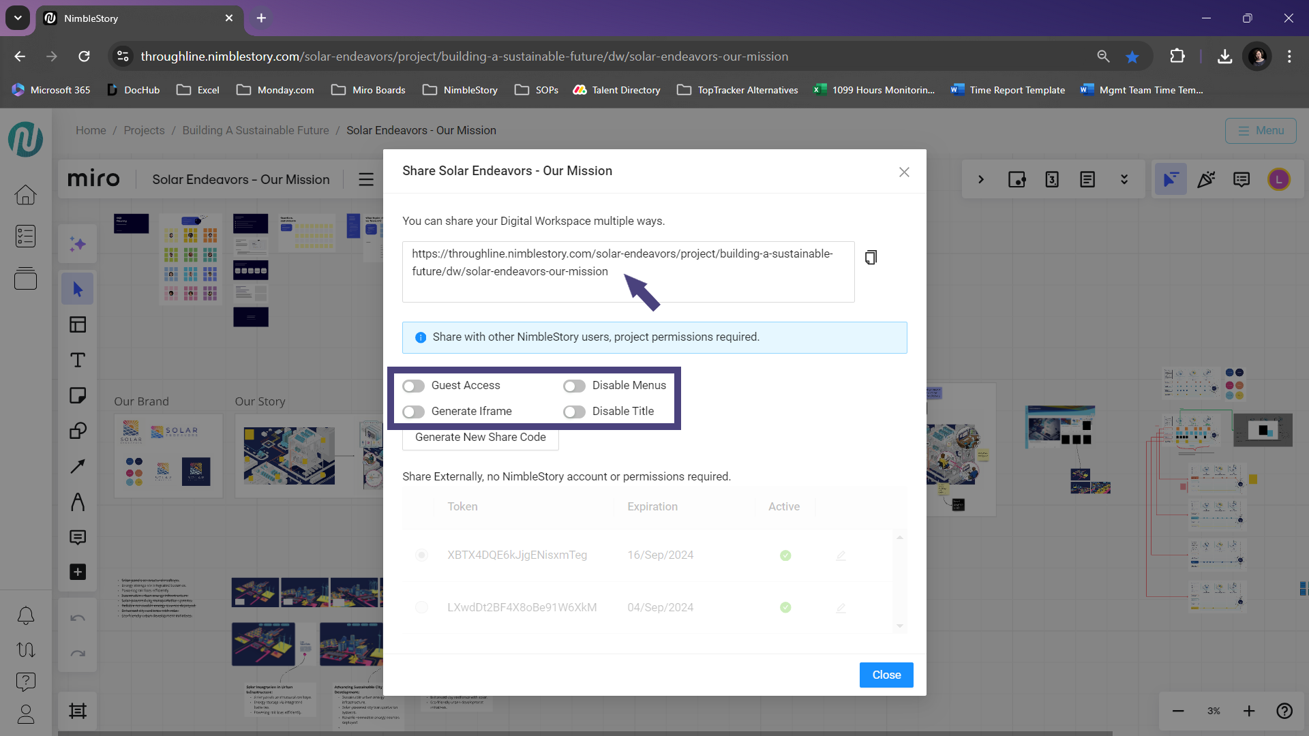Open the Miro board hamburger menu
The height and width of the screenshot is (736, 1309).
[x=366, y=180]
